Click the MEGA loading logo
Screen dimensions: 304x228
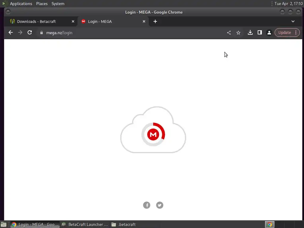[x=153, y=134]
